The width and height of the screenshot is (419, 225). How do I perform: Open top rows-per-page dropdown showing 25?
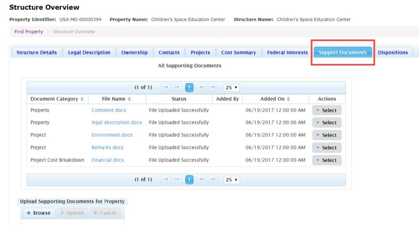pyautogui.click(x=231, y=88)
